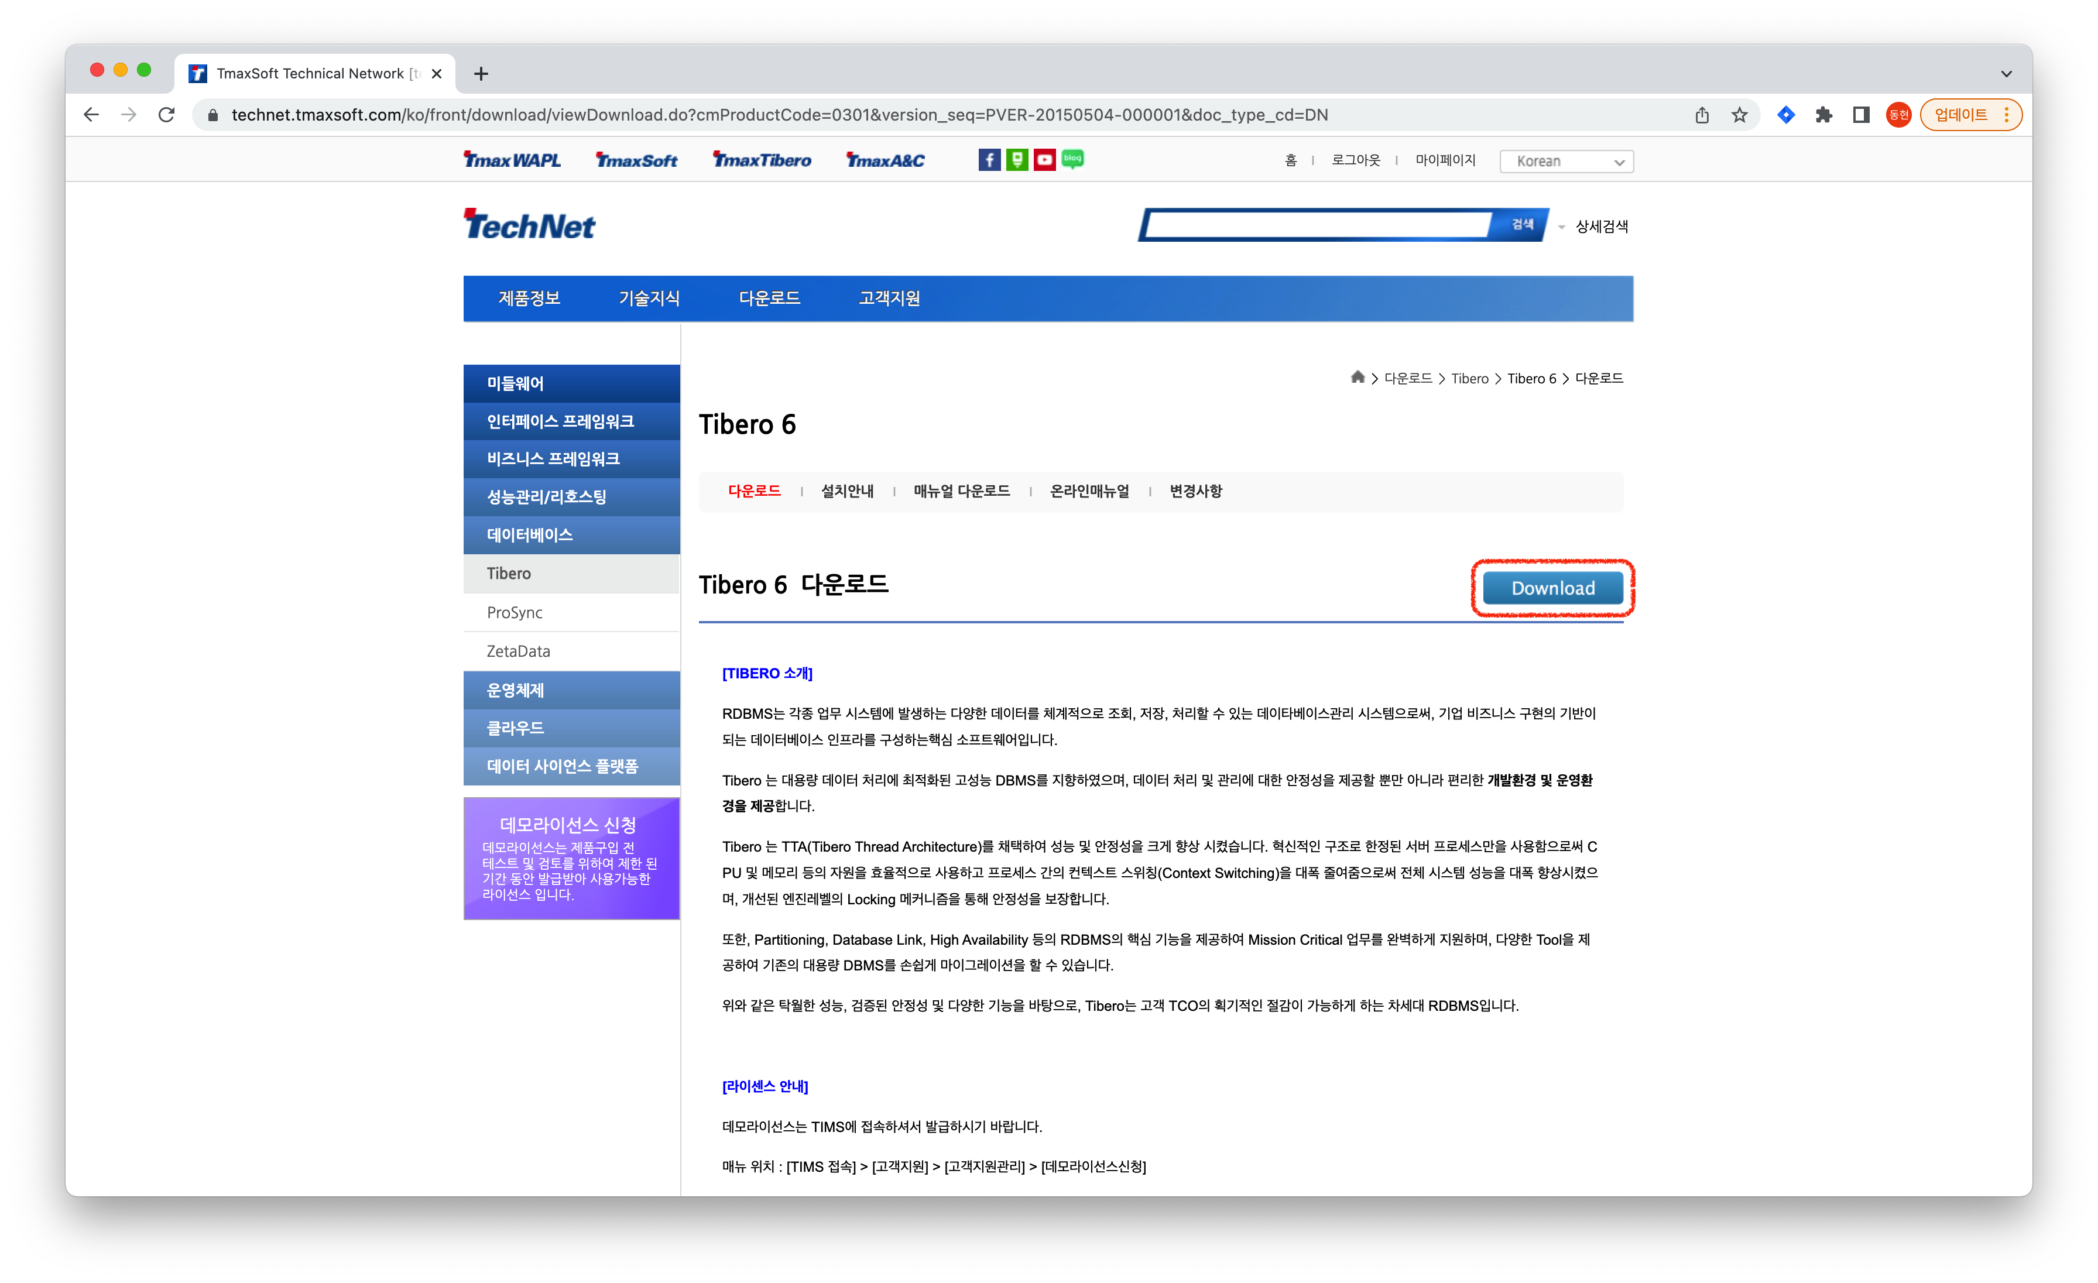
Task: Open the 다운로드 main menu
Action: click(x=769, y=298)
